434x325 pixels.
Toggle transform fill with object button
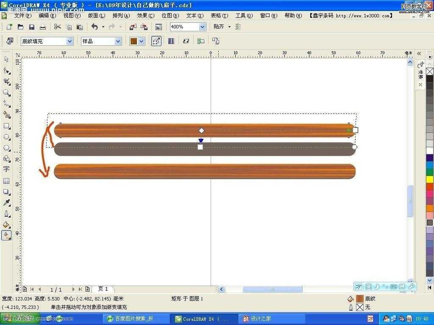coord(156,41)
